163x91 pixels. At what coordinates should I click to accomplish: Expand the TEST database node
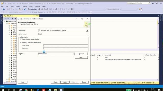coord(9,77)
